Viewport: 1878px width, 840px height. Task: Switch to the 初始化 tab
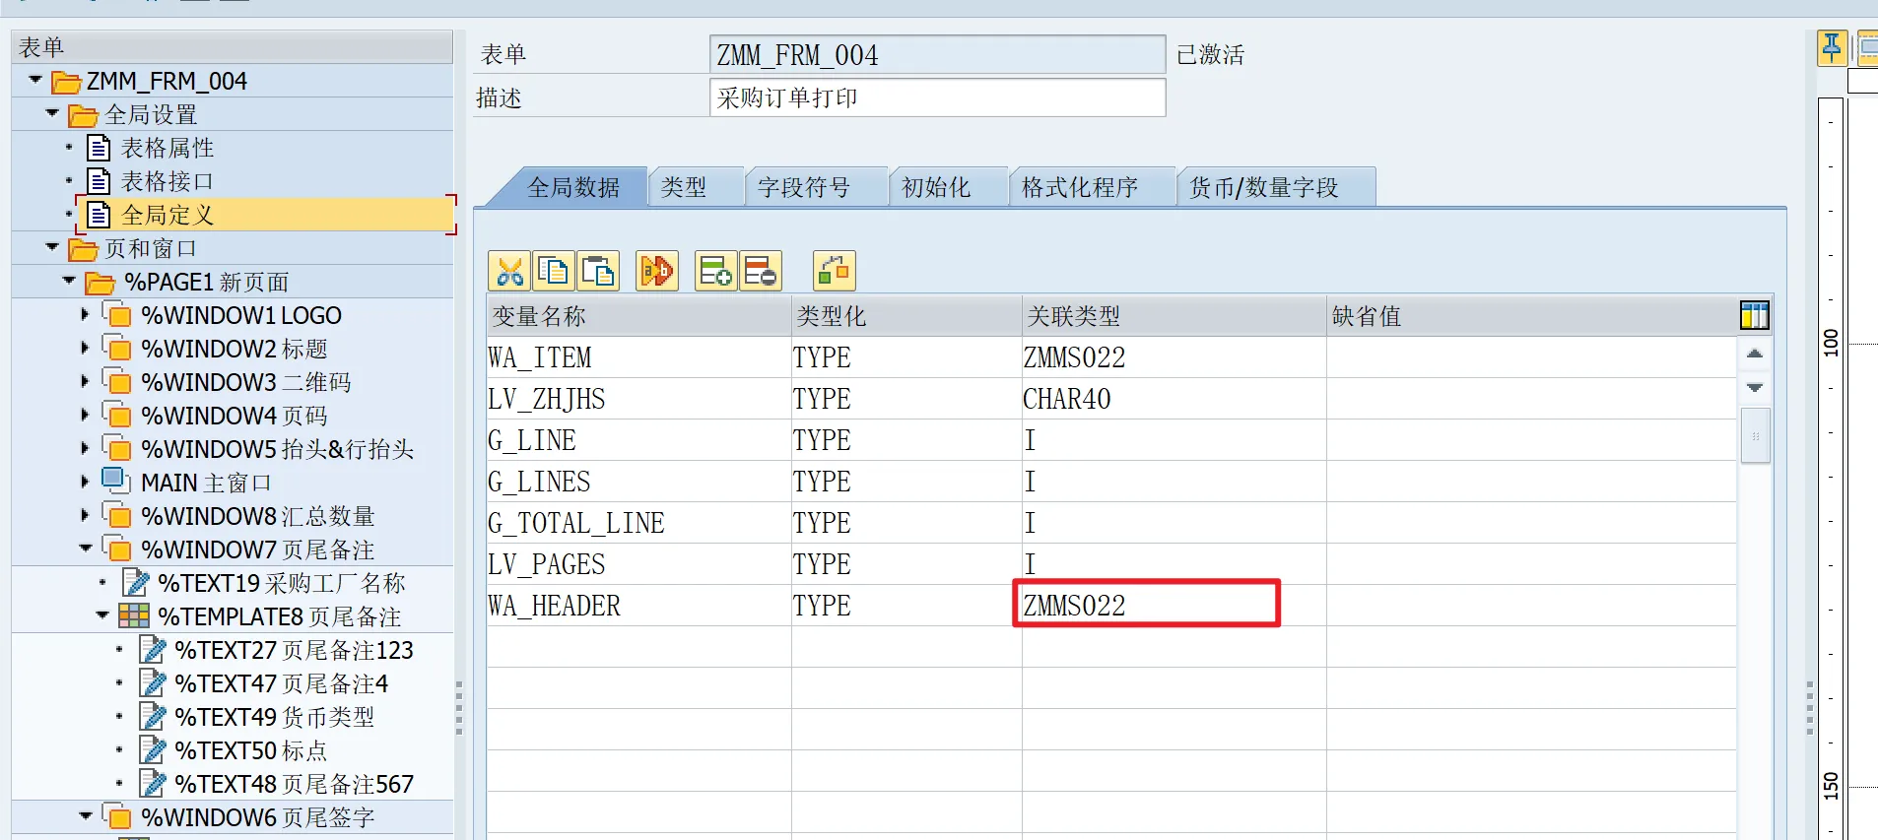(x=936, y=187)
